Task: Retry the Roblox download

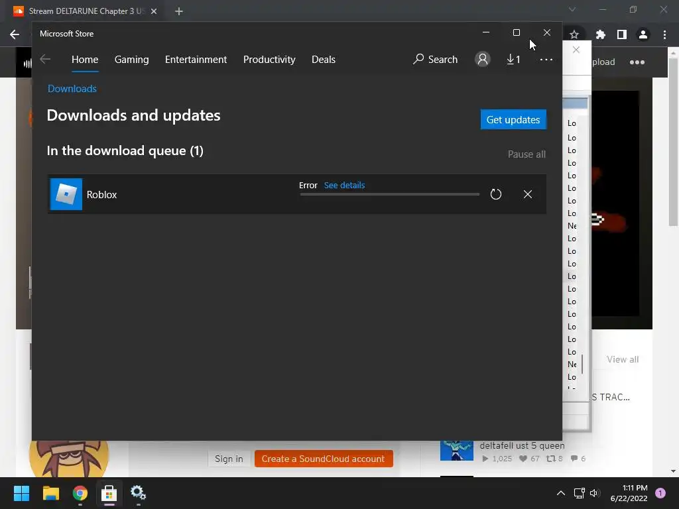Action: click(496, 194)
